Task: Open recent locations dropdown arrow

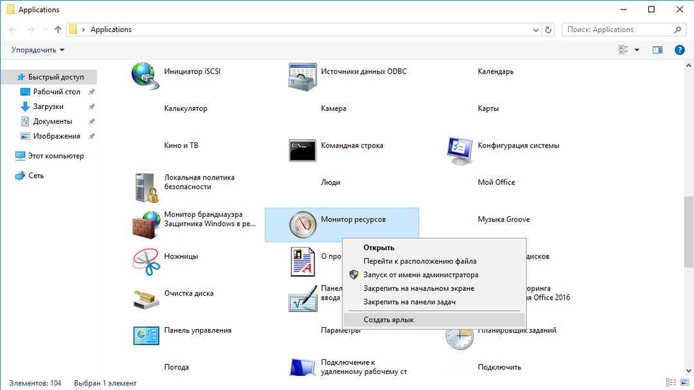Action: [x=45, y=30]
